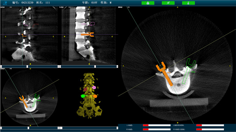The image size is (236, 132).
Task: Click the slider handle under the coronal view
Action: click(x=27, y=66)
